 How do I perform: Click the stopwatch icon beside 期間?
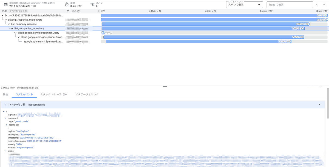coord(66,5)
